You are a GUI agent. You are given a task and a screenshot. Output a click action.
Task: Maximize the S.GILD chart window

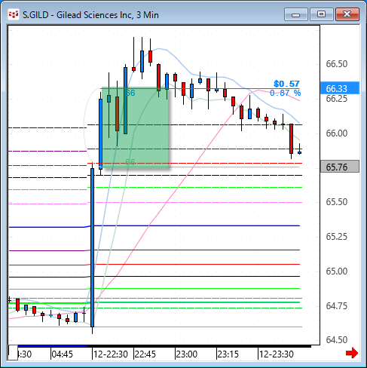(x=321, y=14)
